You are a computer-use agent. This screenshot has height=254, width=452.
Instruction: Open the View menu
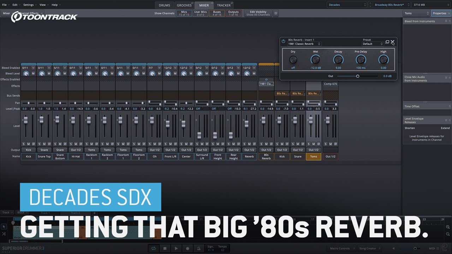click(x=44, y=5)
